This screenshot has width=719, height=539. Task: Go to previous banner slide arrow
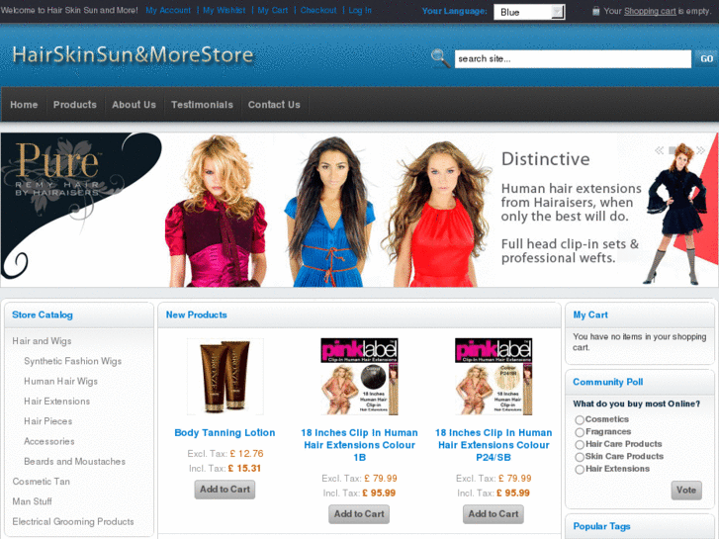click(659, 150)
